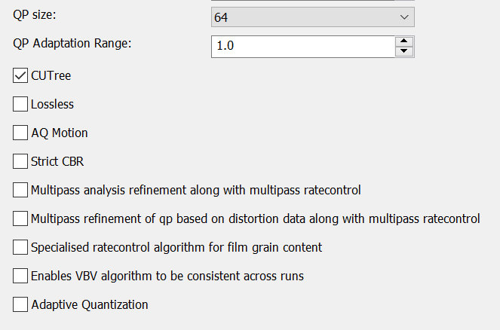
Task: Increase QP Adaptation Range with up arrow
Action: 404,41
